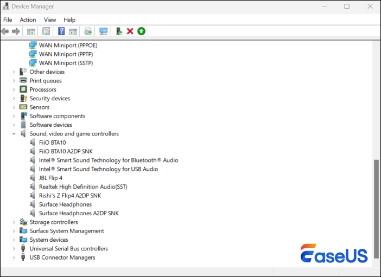
Task: Select WAN Miniport (SSTP) device
Action: 66,63
